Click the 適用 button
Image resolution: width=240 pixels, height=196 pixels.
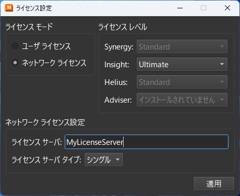214,183
